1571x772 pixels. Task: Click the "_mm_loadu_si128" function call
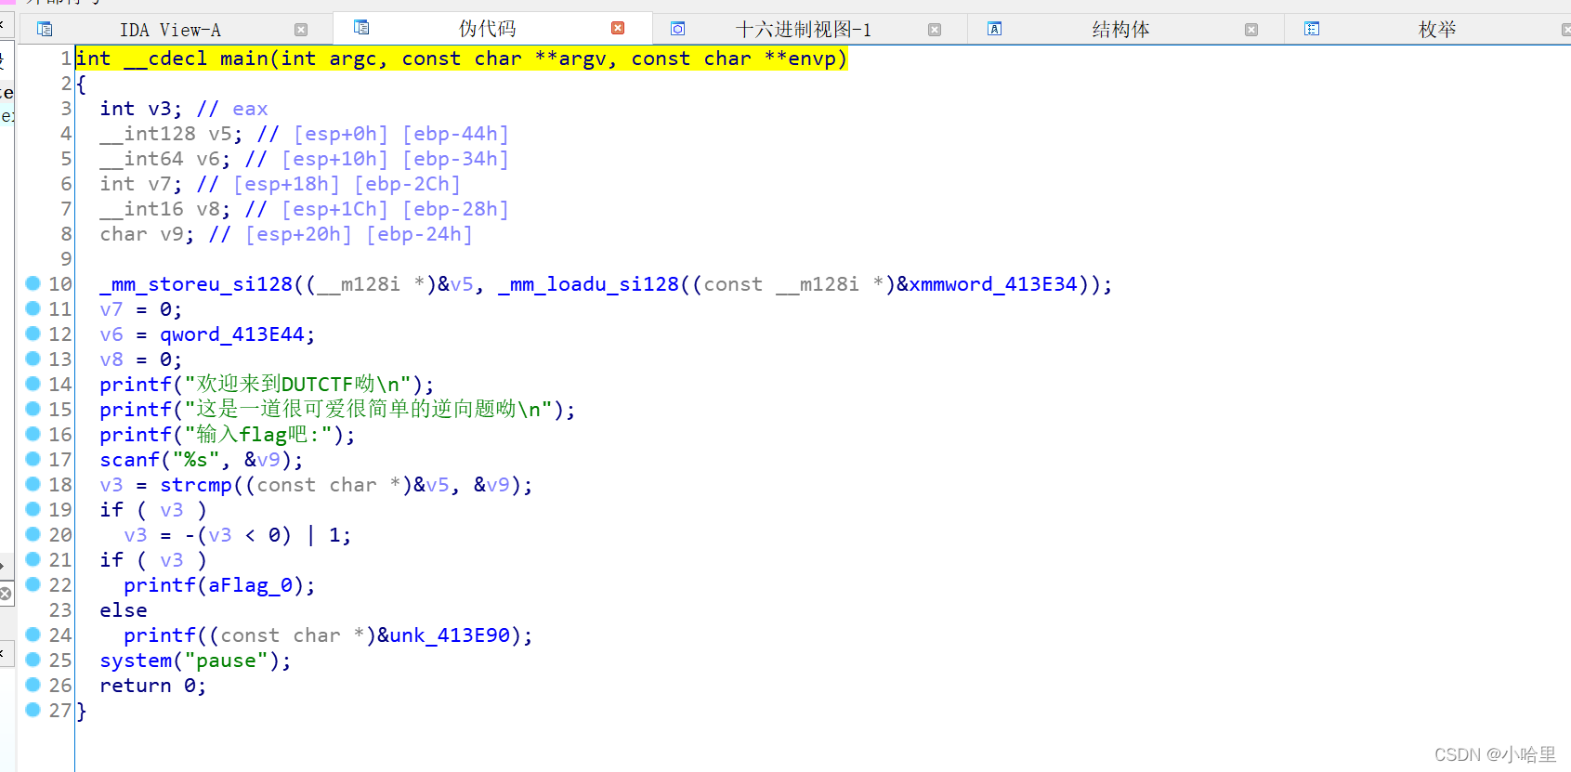point(589,284)
